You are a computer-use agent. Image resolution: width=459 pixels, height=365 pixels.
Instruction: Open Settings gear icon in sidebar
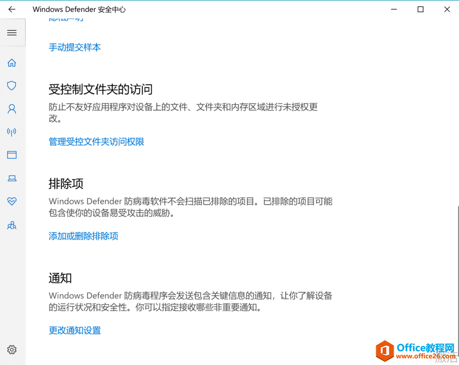coord(12,350)
